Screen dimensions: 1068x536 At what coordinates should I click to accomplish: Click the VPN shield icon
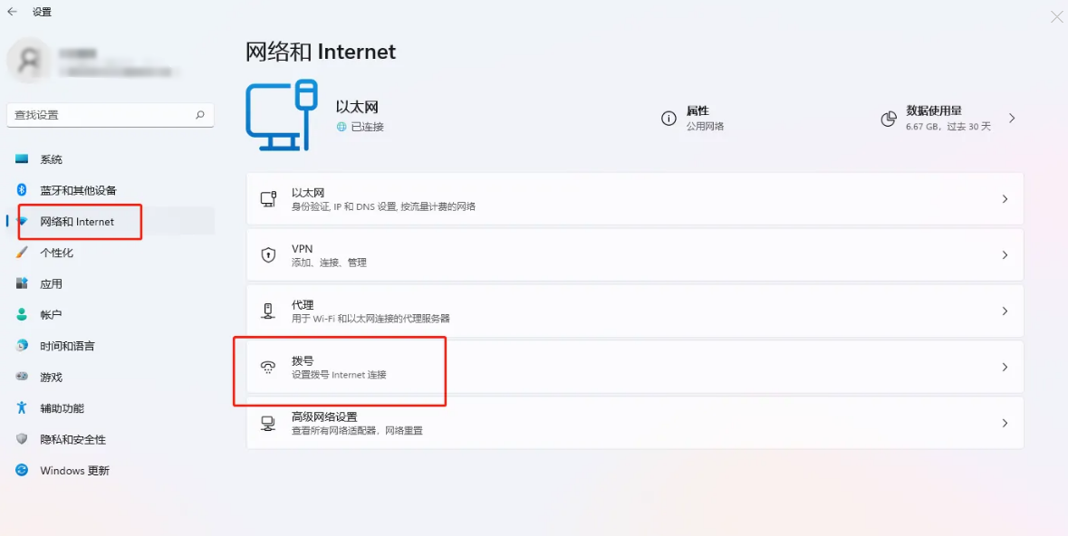pos(268,254)
